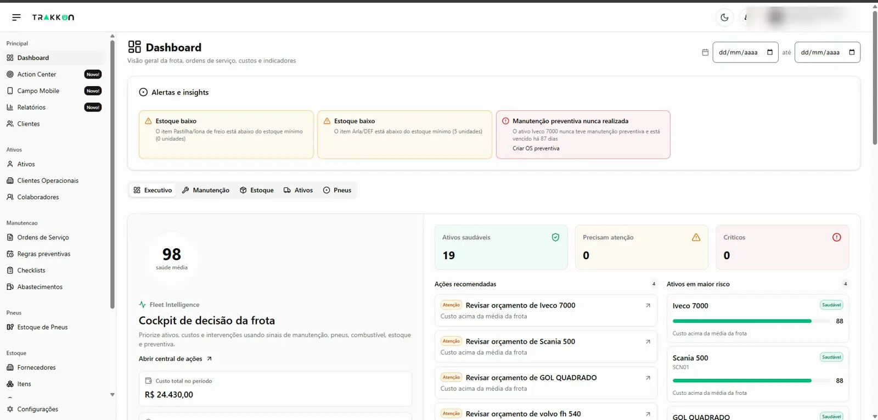The image size is (878, 420).
Task: Switch to the Ativos dashboard tab
Action: click(299, 190)
